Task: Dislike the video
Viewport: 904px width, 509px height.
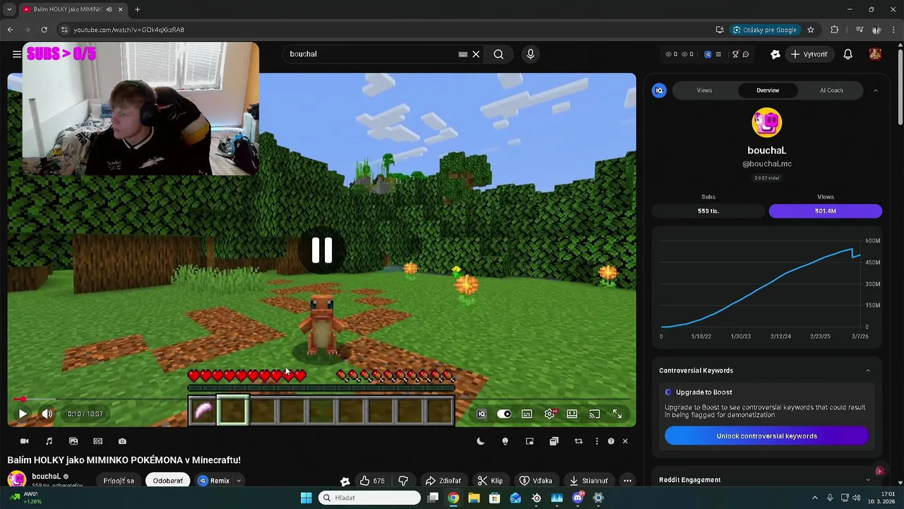Action: (x=403, y=481)
